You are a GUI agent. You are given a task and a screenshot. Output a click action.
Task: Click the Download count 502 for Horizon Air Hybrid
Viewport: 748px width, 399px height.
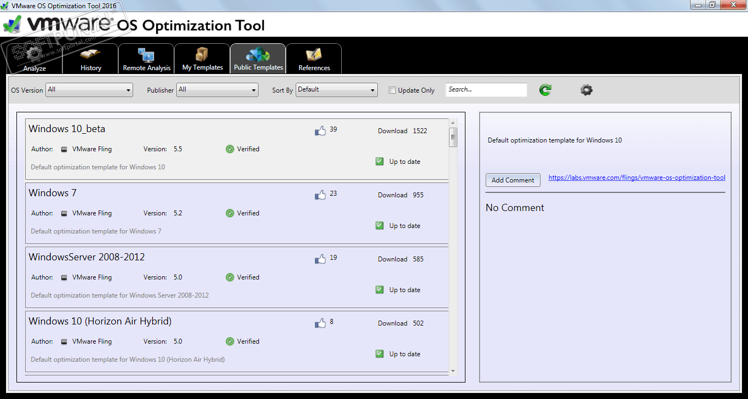click(x=418, y=323)
